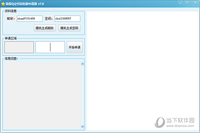Click the 资料信息 group label

11,11
